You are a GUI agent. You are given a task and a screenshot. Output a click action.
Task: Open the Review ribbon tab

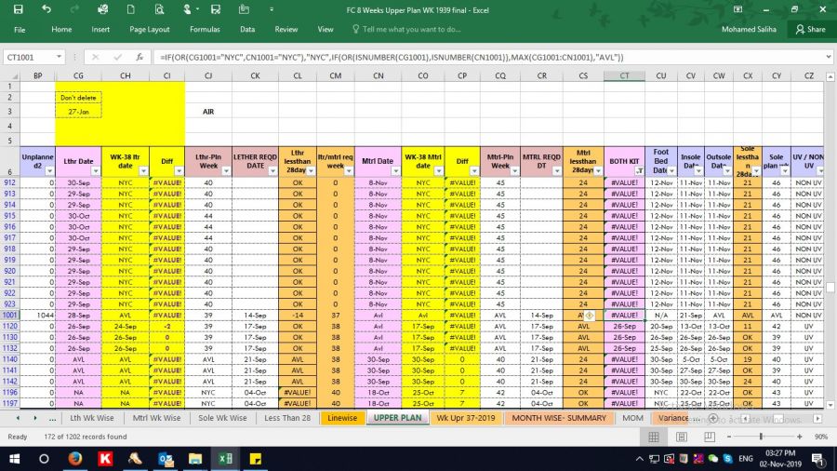(x=286, y=30)
